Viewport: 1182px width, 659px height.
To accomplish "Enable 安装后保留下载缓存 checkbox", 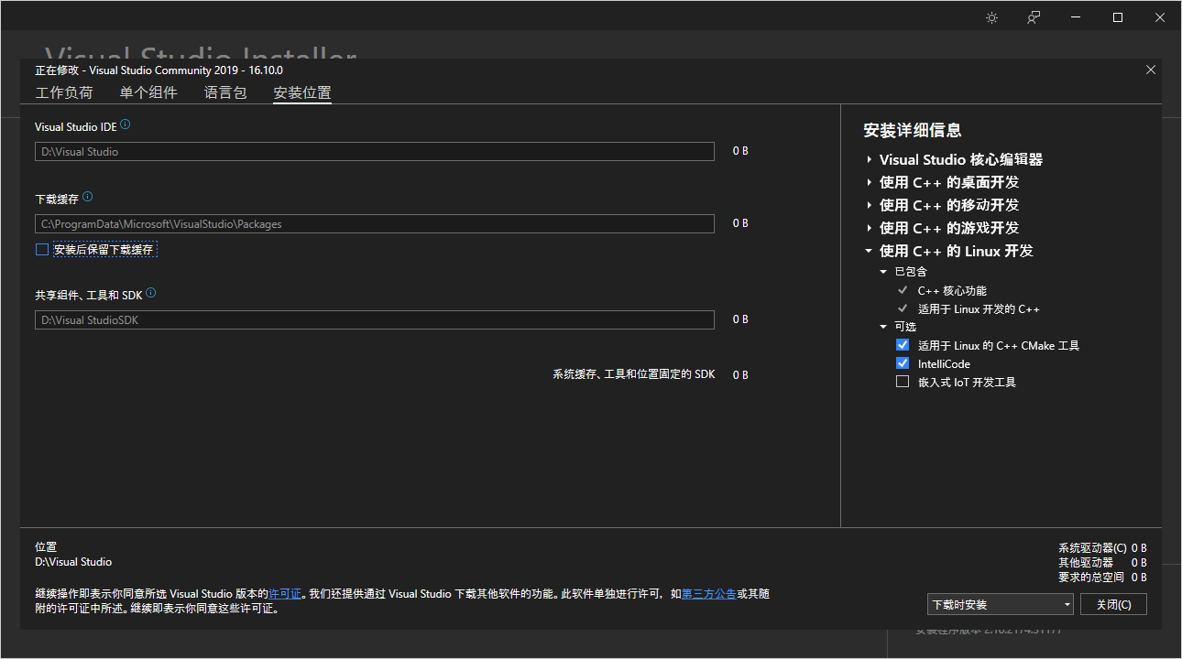I will point(41,249).
